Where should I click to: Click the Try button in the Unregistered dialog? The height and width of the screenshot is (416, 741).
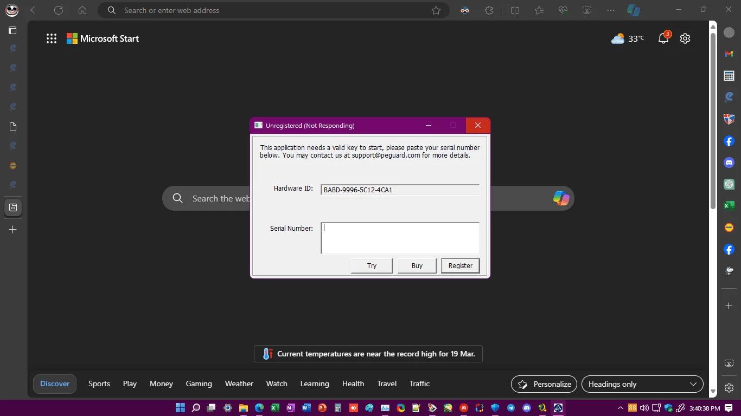point(372,265)
